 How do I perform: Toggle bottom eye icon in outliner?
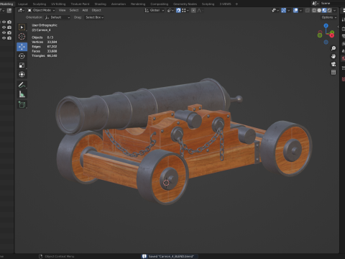[4, 38]
